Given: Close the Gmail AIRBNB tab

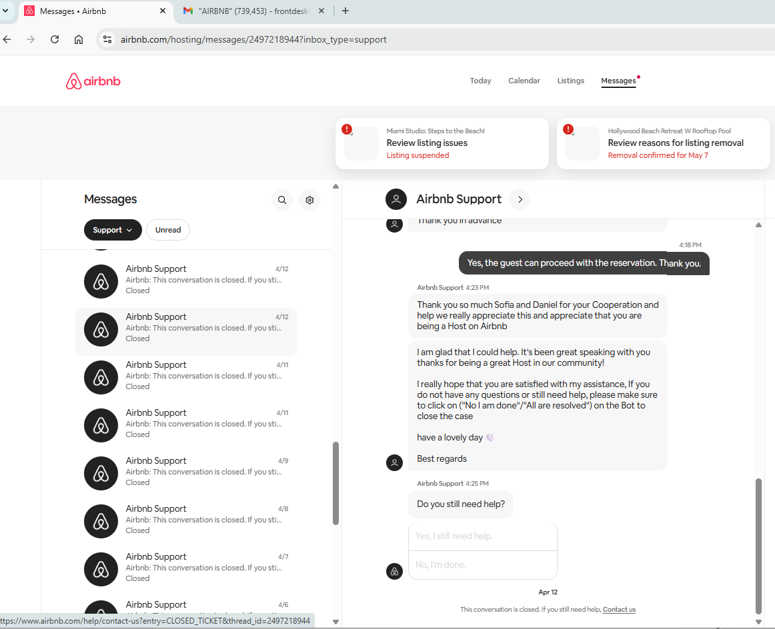Looking at the screenshot, I should 321,11.
